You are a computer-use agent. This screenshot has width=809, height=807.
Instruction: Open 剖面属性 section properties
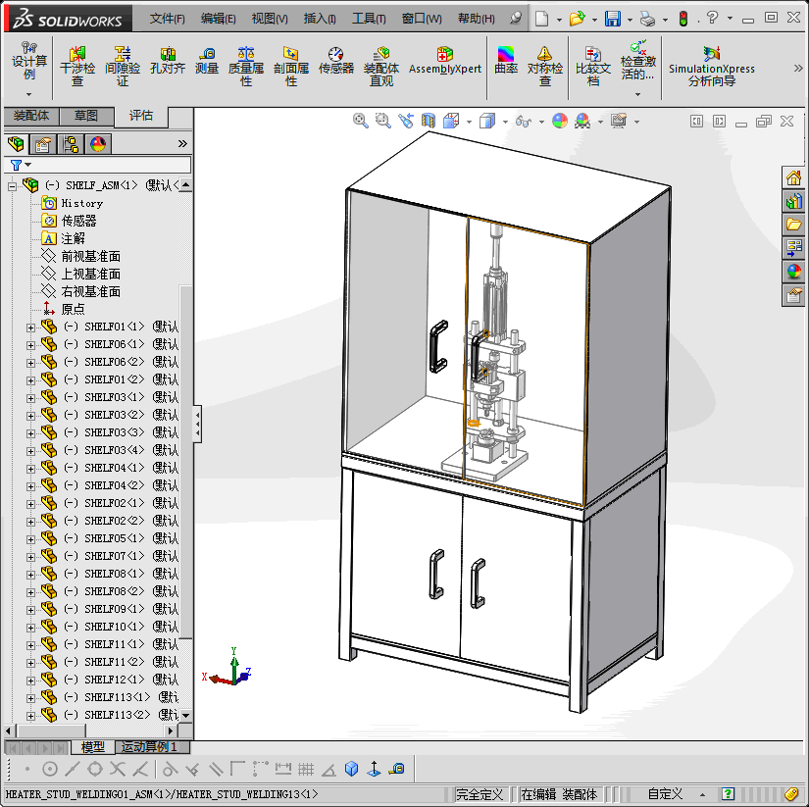coord(291,67)
